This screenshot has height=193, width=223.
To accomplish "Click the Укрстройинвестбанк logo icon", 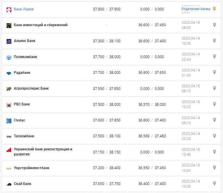I will (x=9, y=168).
